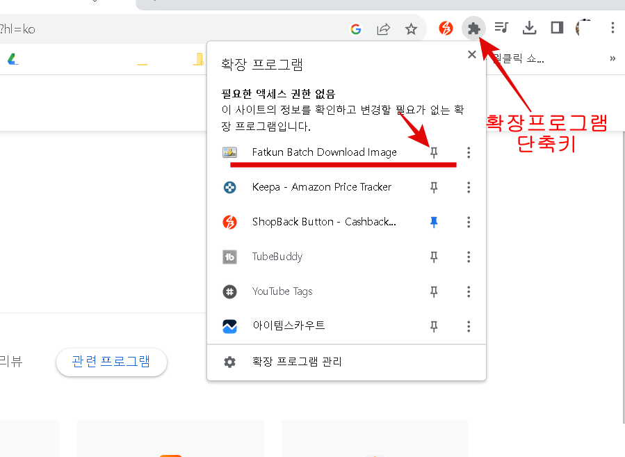The image size is (625, 457).
Task: Click the YouTube Tags hash icon
Action: [x=229, y=291]
